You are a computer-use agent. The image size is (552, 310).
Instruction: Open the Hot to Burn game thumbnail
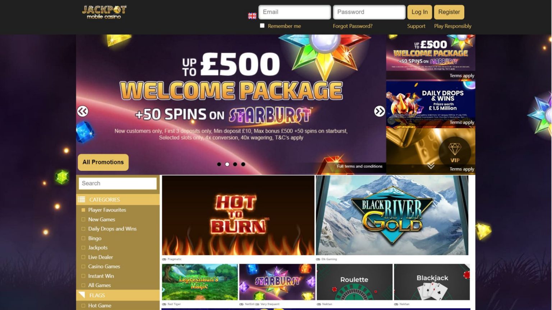tap(238, 215)
